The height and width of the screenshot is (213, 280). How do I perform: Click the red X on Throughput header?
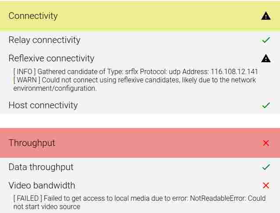click(x=266, y=143)
